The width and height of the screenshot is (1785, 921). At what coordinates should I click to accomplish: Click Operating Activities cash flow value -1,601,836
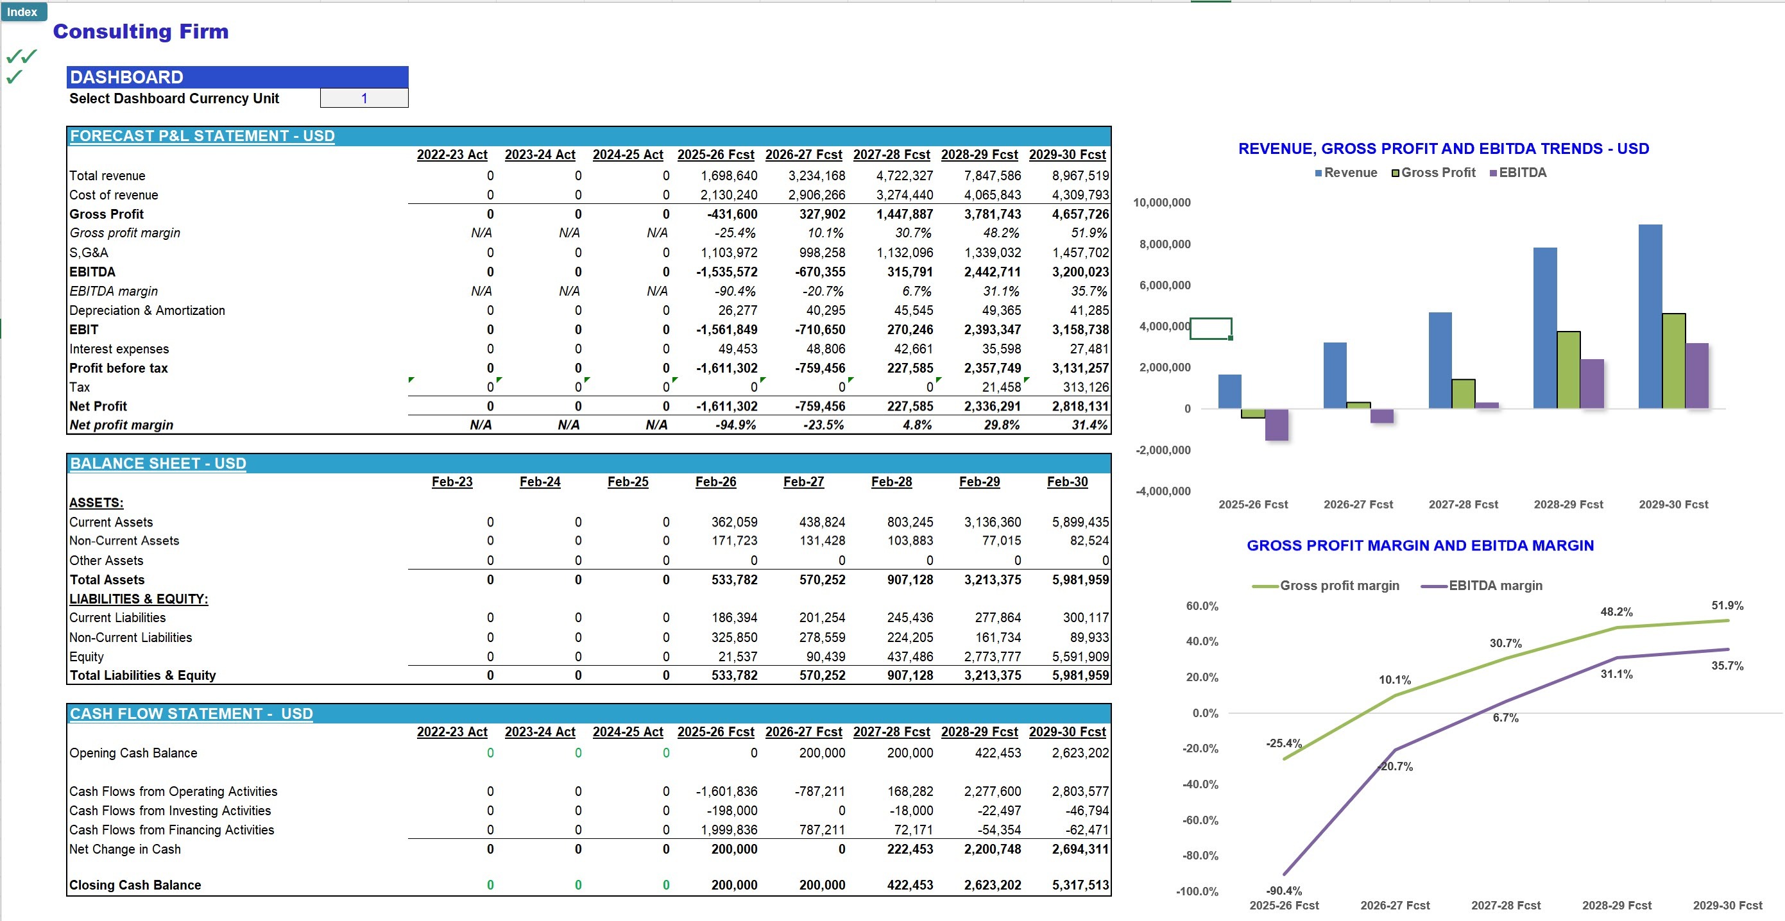pos(726,791)
